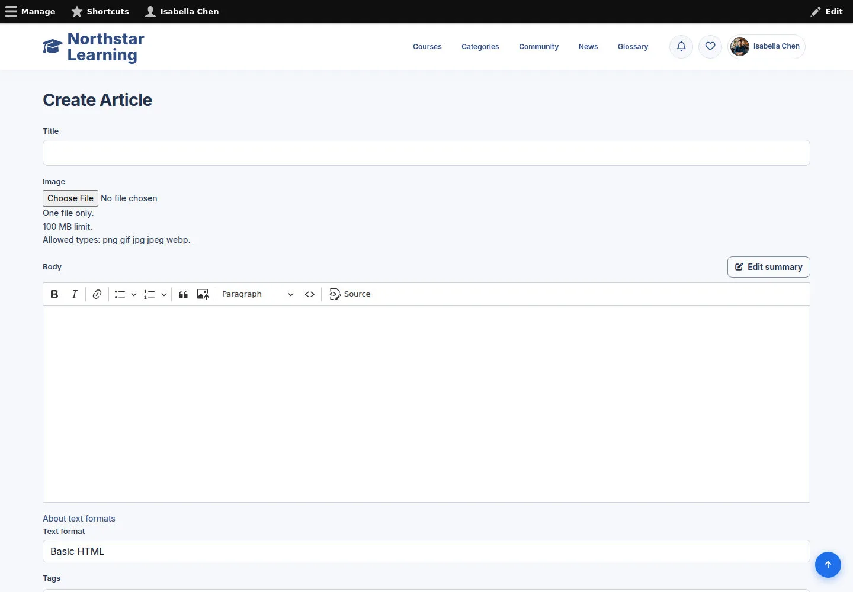Image resolution: width=853 pixels, height=592 pixels.
Task: Click the Edit pencil in admin toolbar
Action: (x=827, y=11)
